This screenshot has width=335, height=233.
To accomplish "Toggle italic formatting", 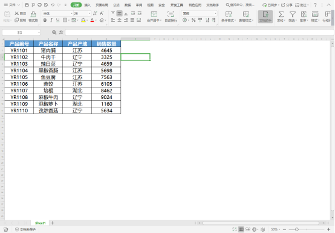I will coord(51,20).
